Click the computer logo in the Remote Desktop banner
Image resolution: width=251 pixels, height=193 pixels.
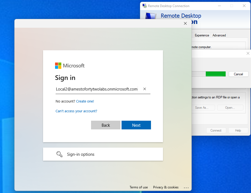coord(150,17)
